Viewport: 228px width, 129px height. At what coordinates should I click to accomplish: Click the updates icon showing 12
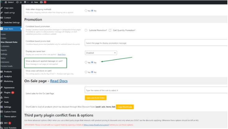click(18, 2)
